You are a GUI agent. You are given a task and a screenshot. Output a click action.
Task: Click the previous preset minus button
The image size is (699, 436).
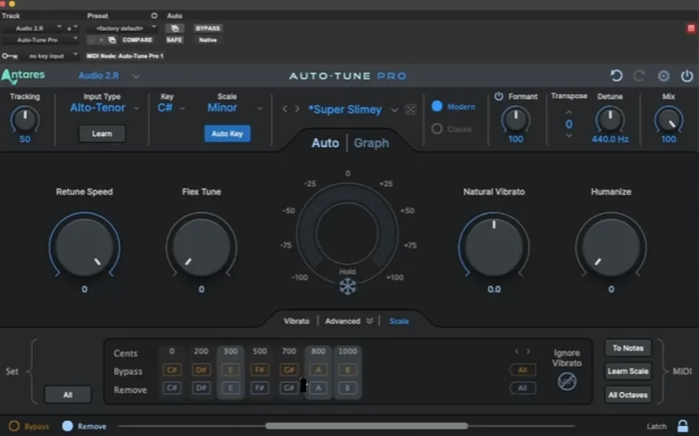pos(91,40)
